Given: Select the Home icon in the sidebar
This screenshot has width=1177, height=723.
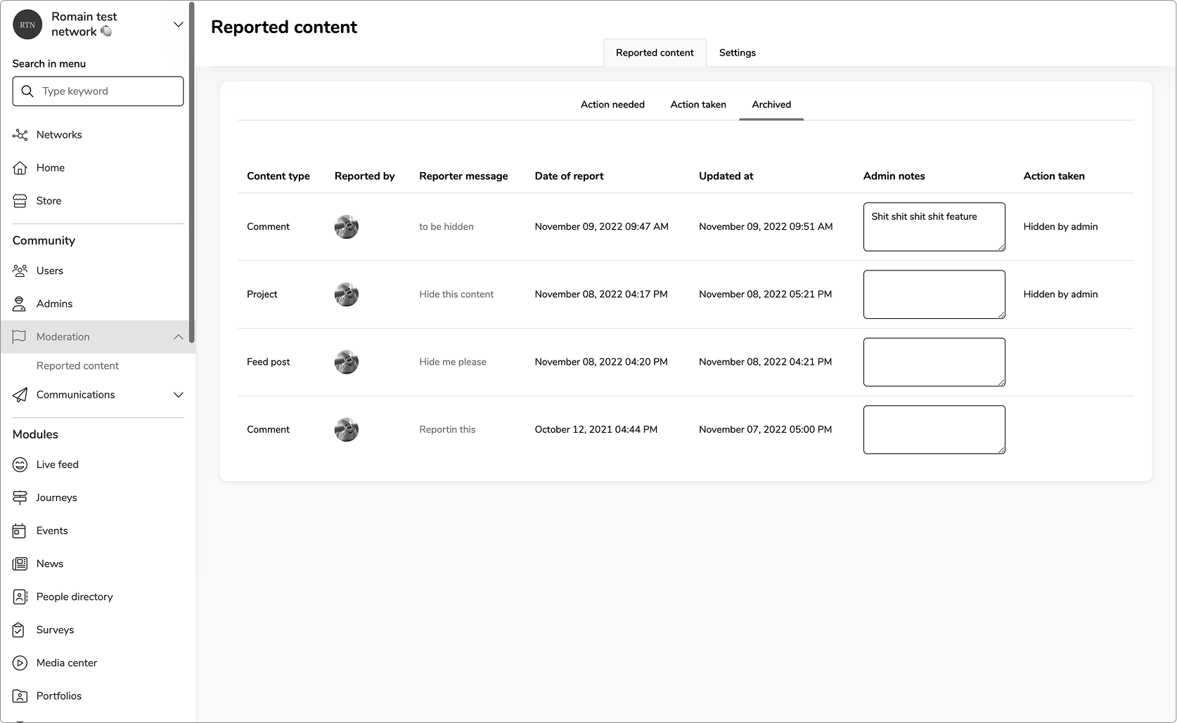Looking at the screenshot, I should (20, 167).
